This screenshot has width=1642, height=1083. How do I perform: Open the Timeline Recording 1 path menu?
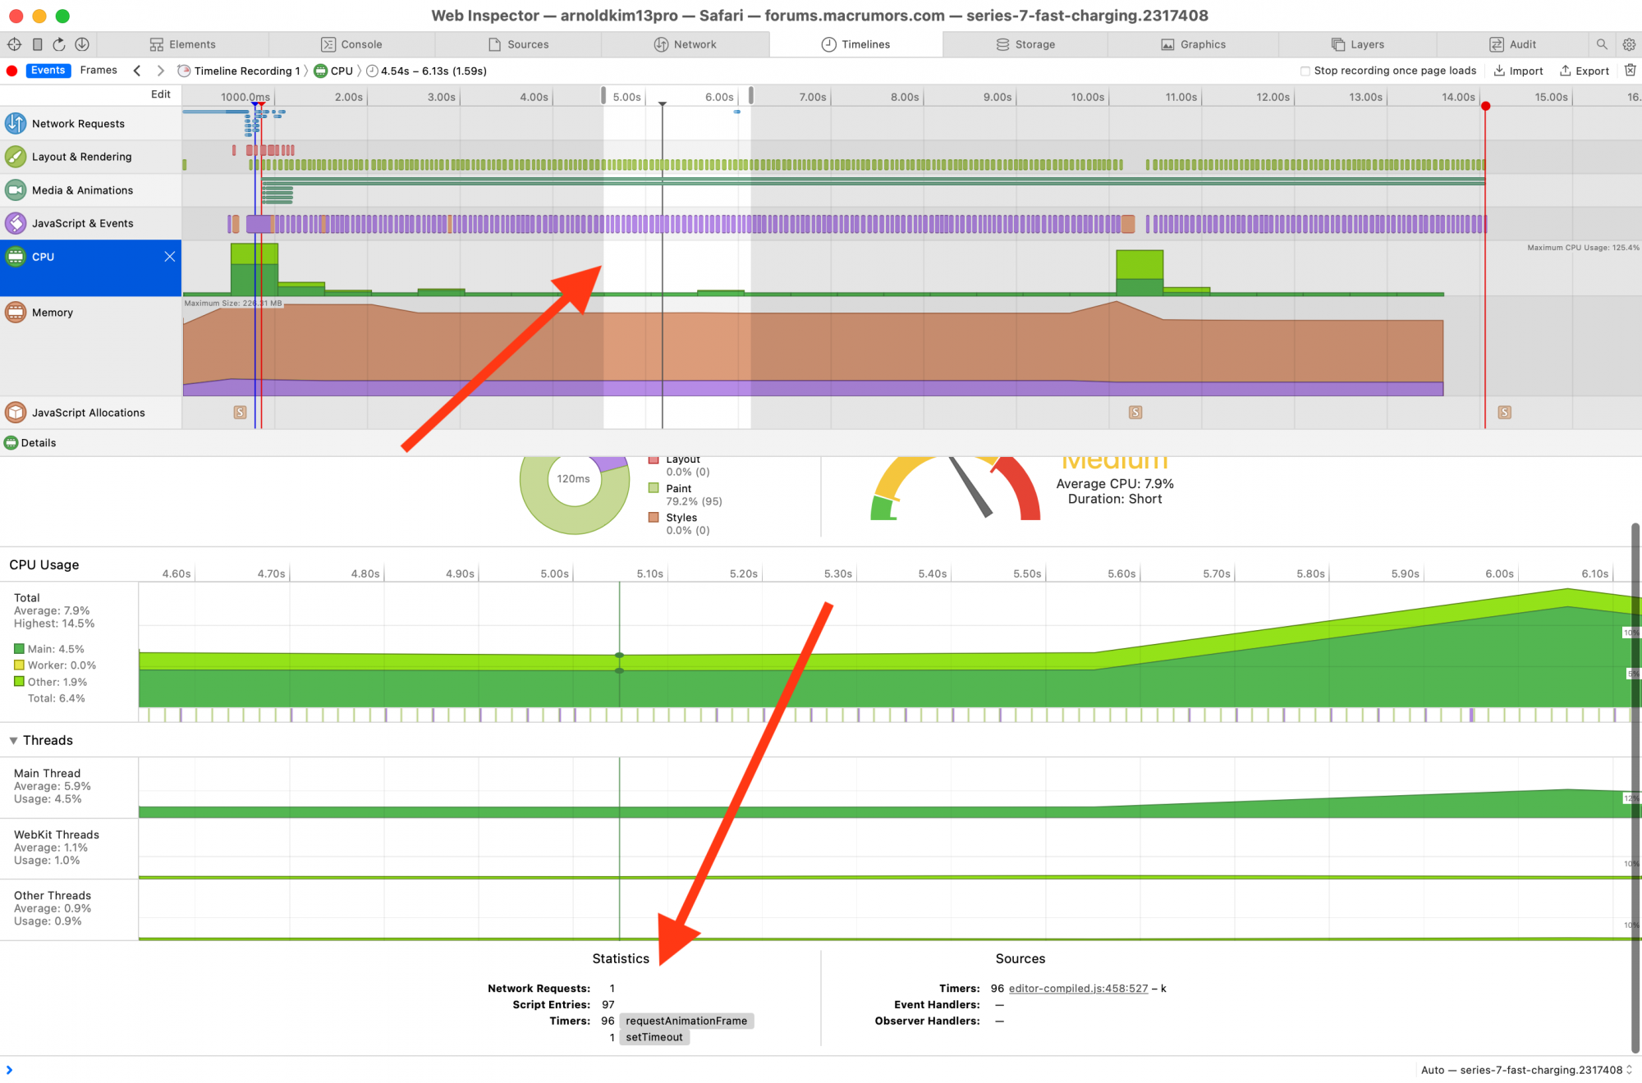pyautogui.click(x=246, y=71)
